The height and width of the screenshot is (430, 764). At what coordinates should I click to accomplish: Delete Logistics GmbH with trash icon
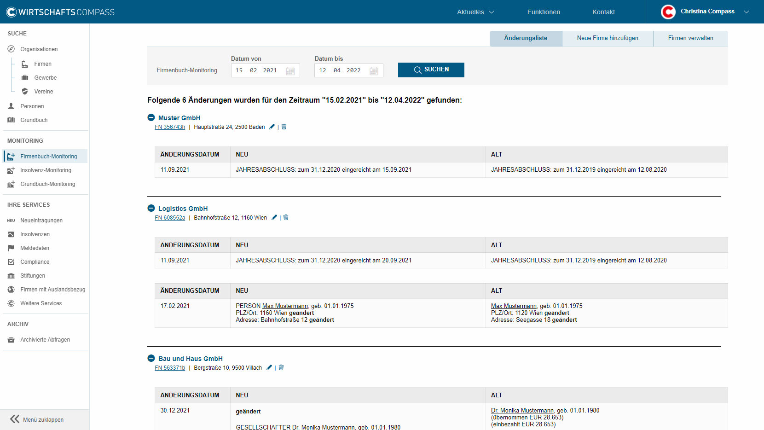(286, 217)
